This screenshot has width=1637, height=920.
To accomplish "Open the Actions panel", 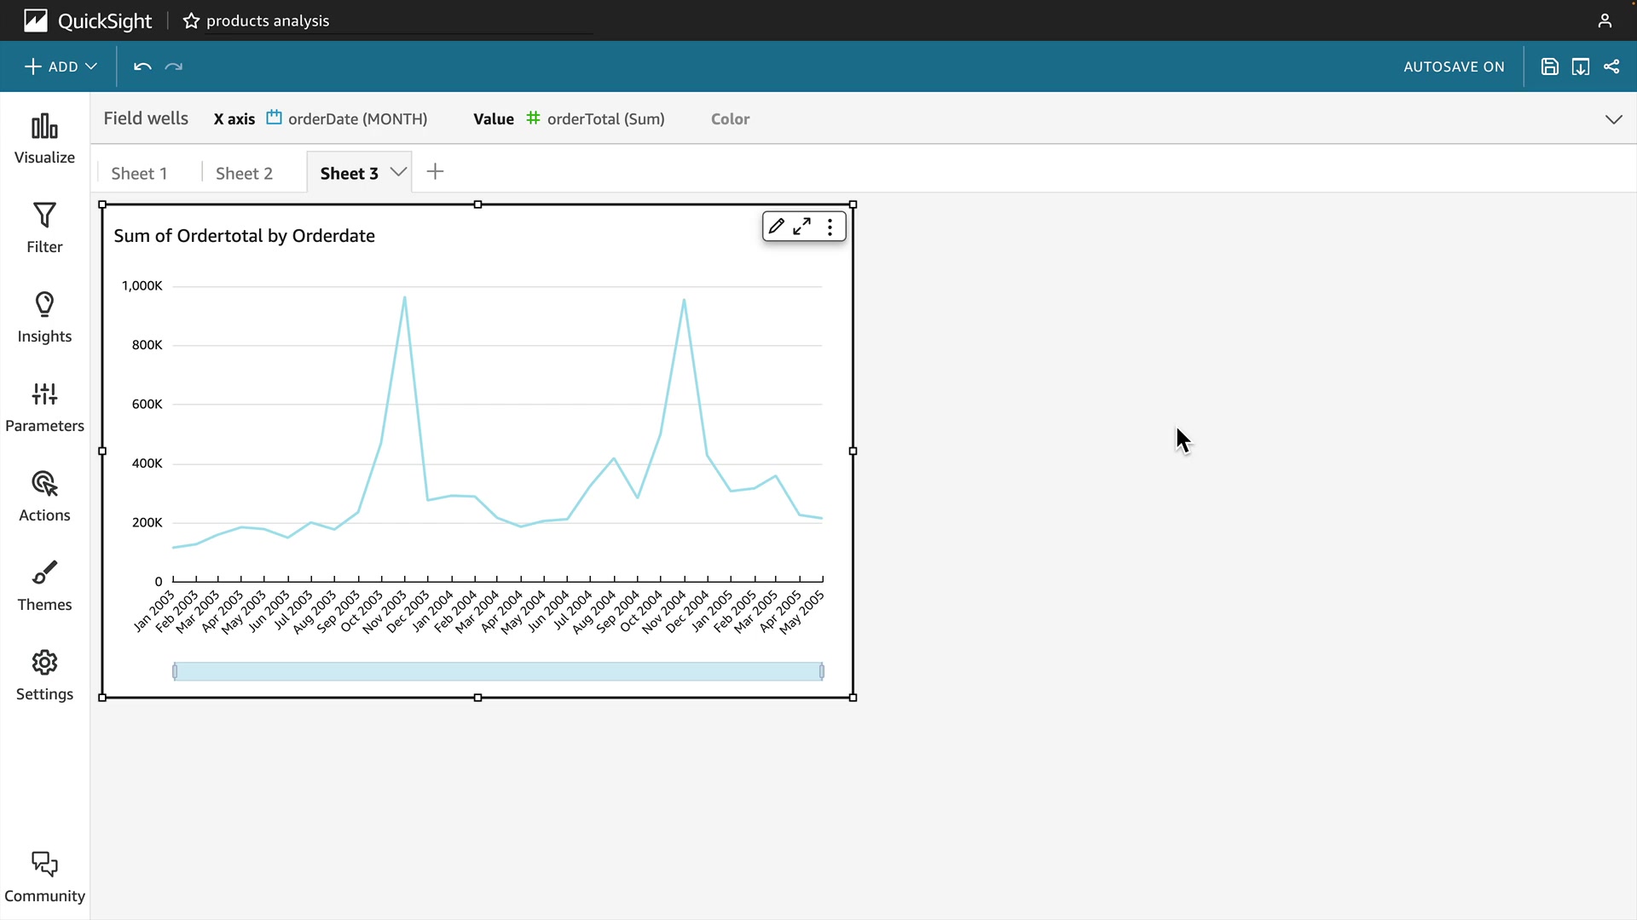I will pos(44,497).
